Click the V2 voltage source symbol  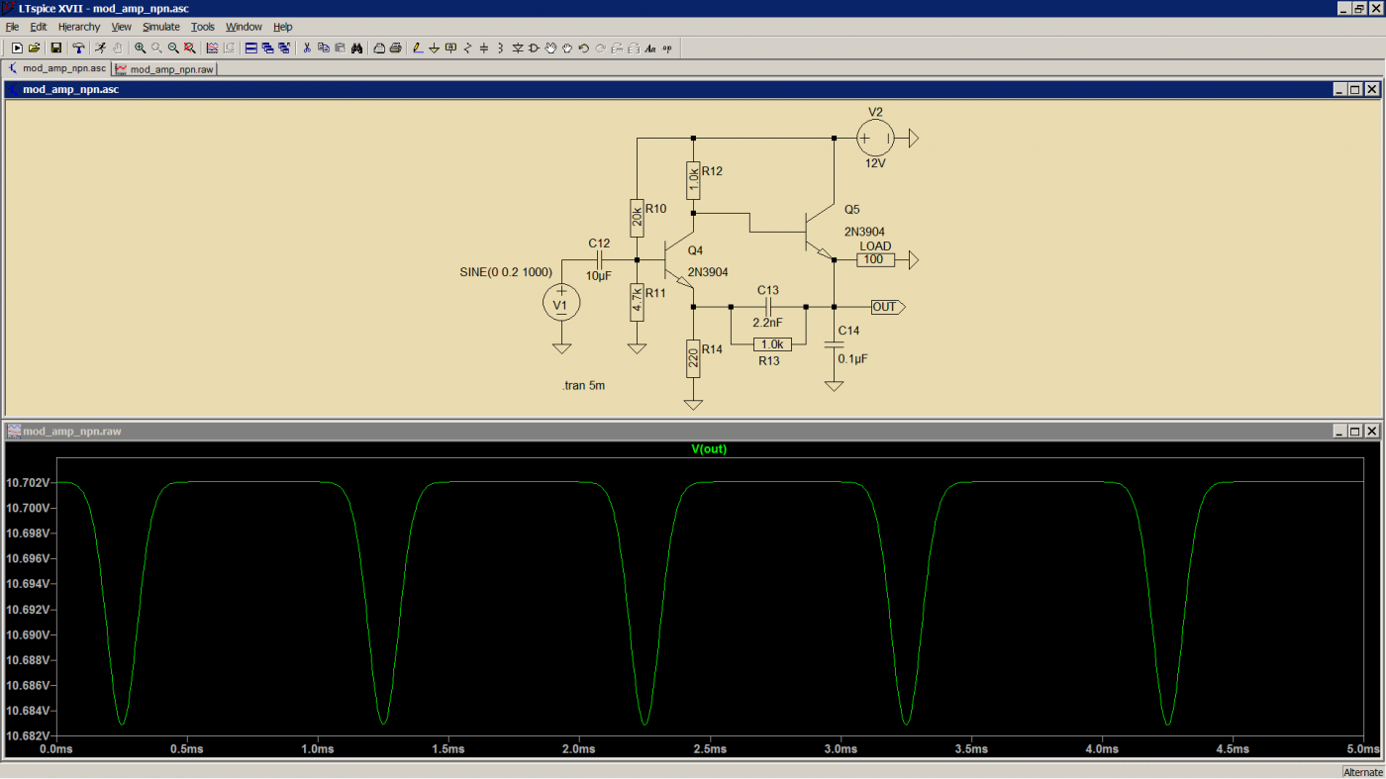874,139
